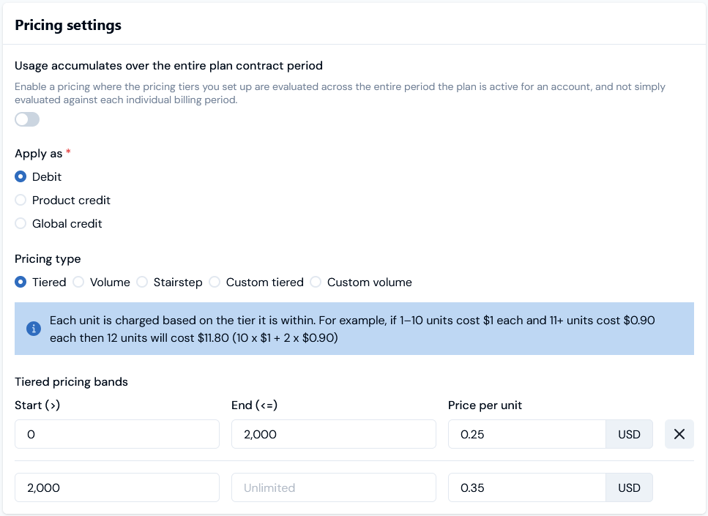Toggle usage accumulates over contract period switch
This screenshot has width=708, height=516.
(27, 119)
